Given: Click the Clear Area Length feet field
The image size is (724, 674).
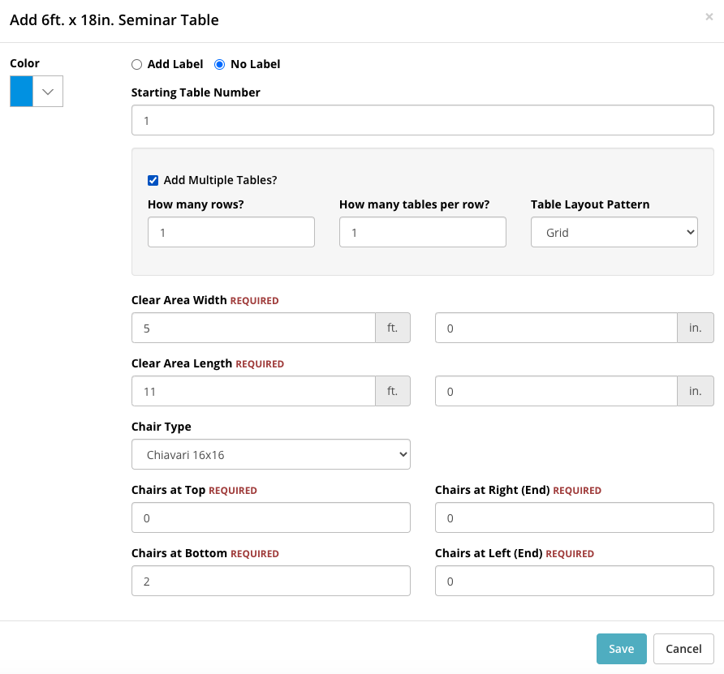Looking at the screenshot, I should (x=253, y=391).
